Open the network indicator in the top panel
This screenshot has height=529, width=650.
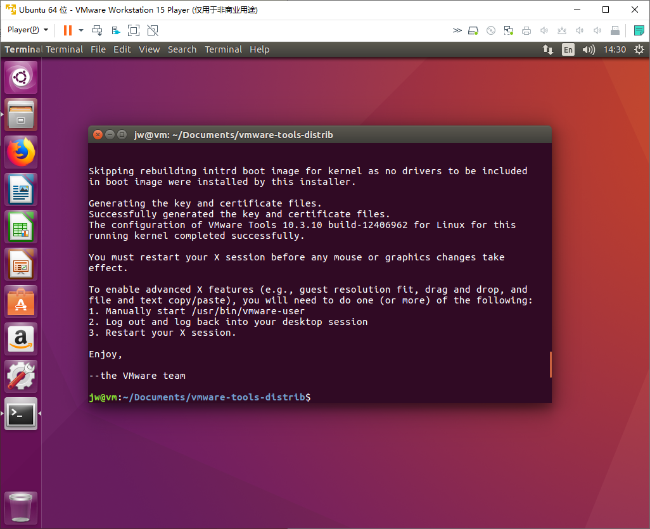point(548,50)
